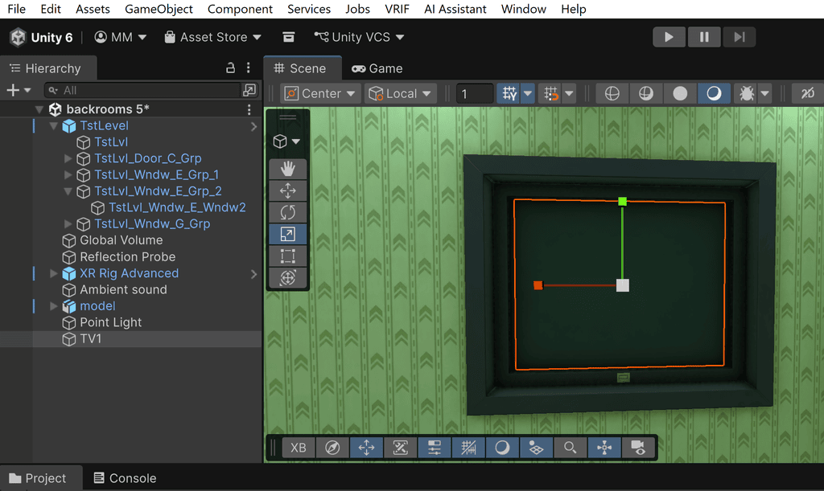The image size is (824, 491).
Task: Click the Step frame button
Action: [x=740, y=37]
